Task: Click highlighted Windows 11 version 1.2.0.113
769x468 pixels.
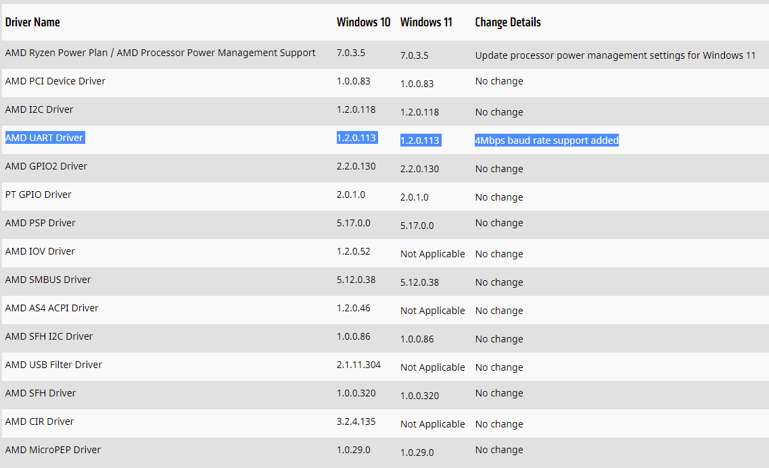Action: click(420, 140)
